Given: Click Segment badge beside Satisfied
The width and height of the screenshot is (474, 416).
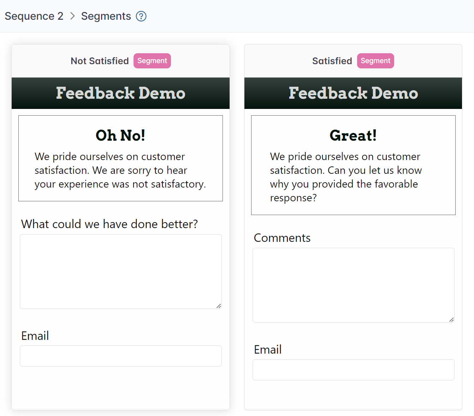Looking at the screenshot, I should (375, 61).
